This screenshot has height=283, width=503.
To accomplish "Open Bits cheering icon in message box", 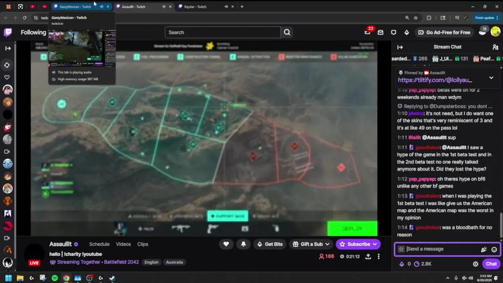I will point(484,249).
